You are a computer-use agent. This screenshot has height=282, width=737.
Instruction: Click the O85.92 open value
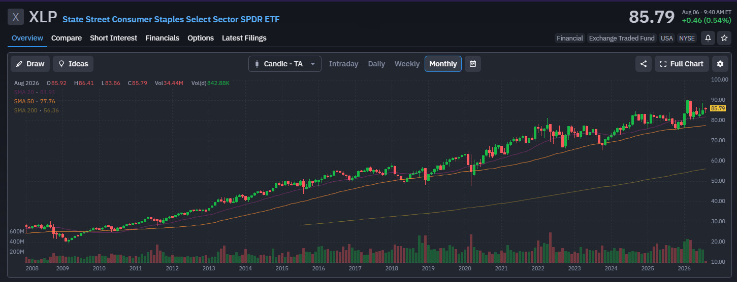(56, 83)
